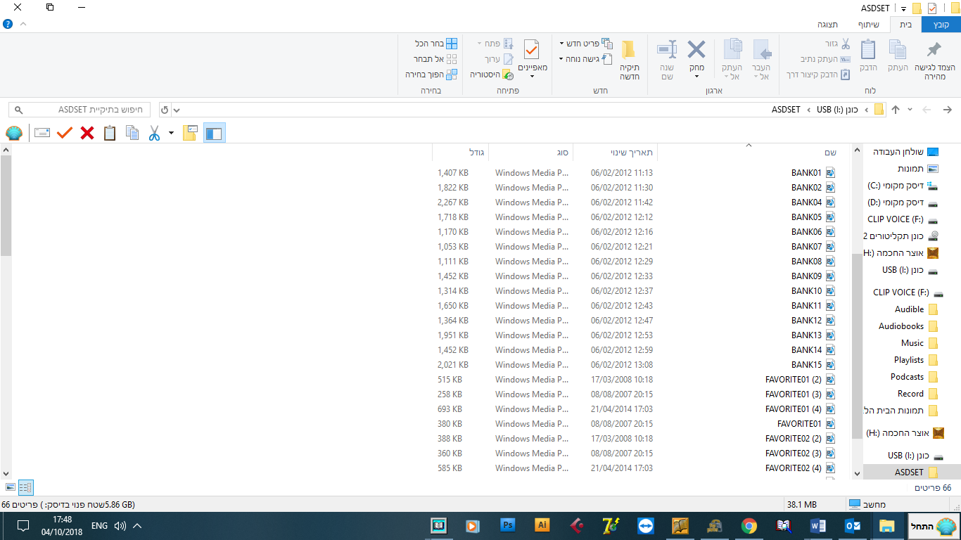The height and width of the screenshot is (540, 961).
Task: Click Select all (בחר הכל)
Action: pos(436,44)
